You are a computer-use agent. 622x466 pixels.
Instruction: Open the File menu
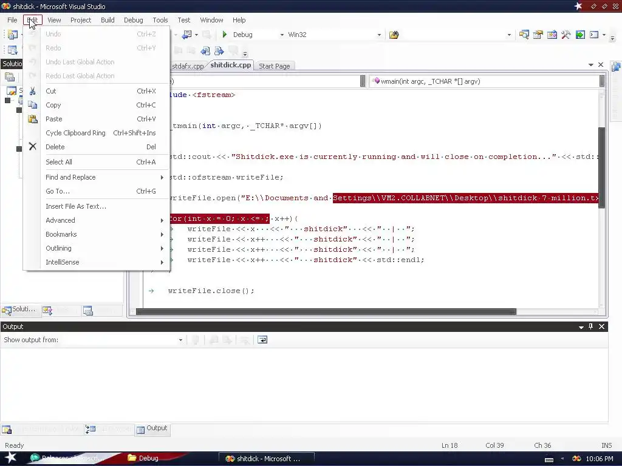coord(12,20)
